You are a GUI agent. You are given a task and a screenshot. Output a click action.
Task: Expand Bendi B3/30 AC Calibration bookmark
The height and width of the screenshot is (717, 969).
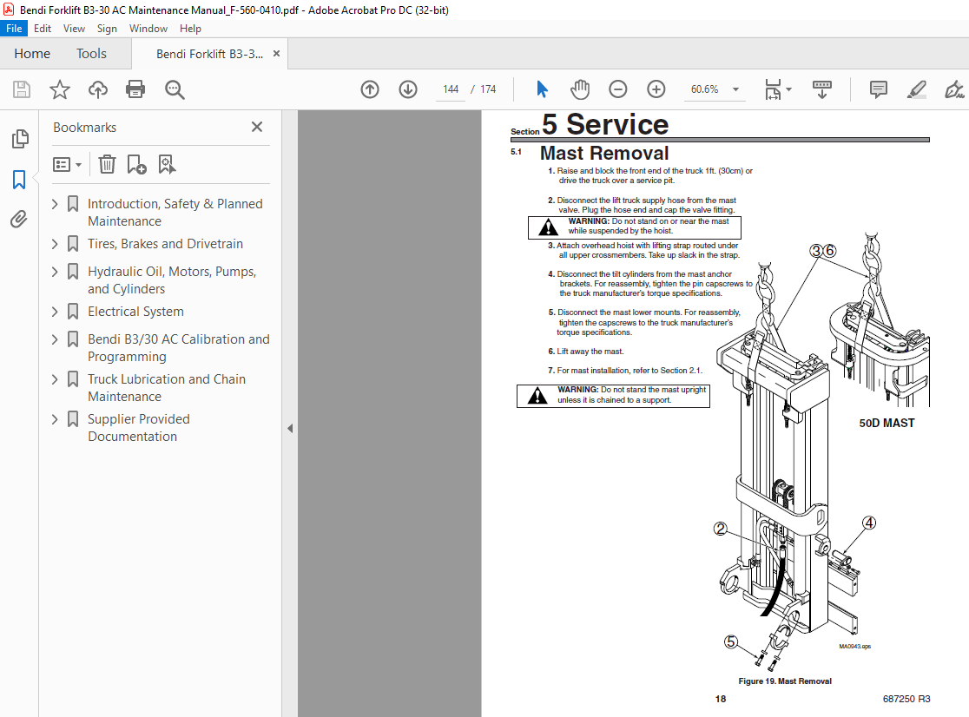point(55,339)
